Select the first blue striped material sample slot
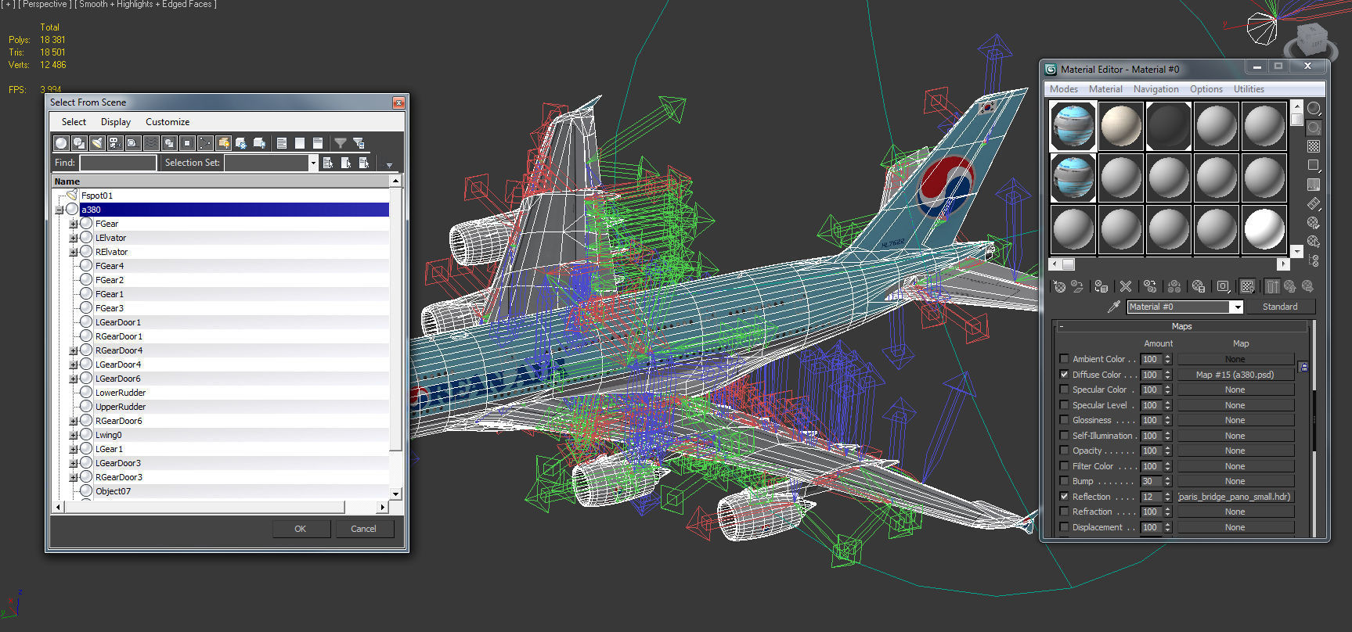 point(1073,125)
